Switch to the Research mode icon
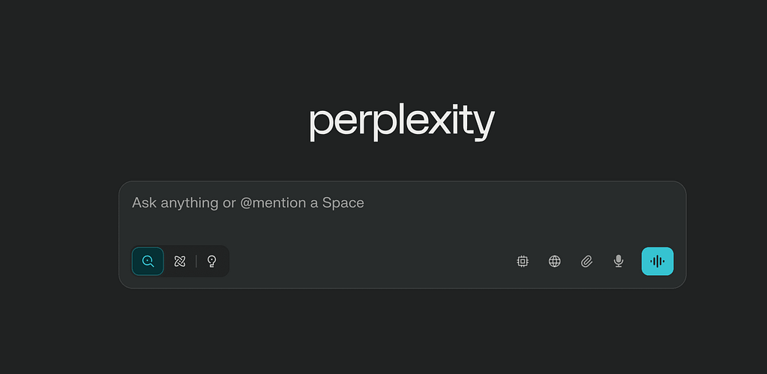 (x=180, y=262)
